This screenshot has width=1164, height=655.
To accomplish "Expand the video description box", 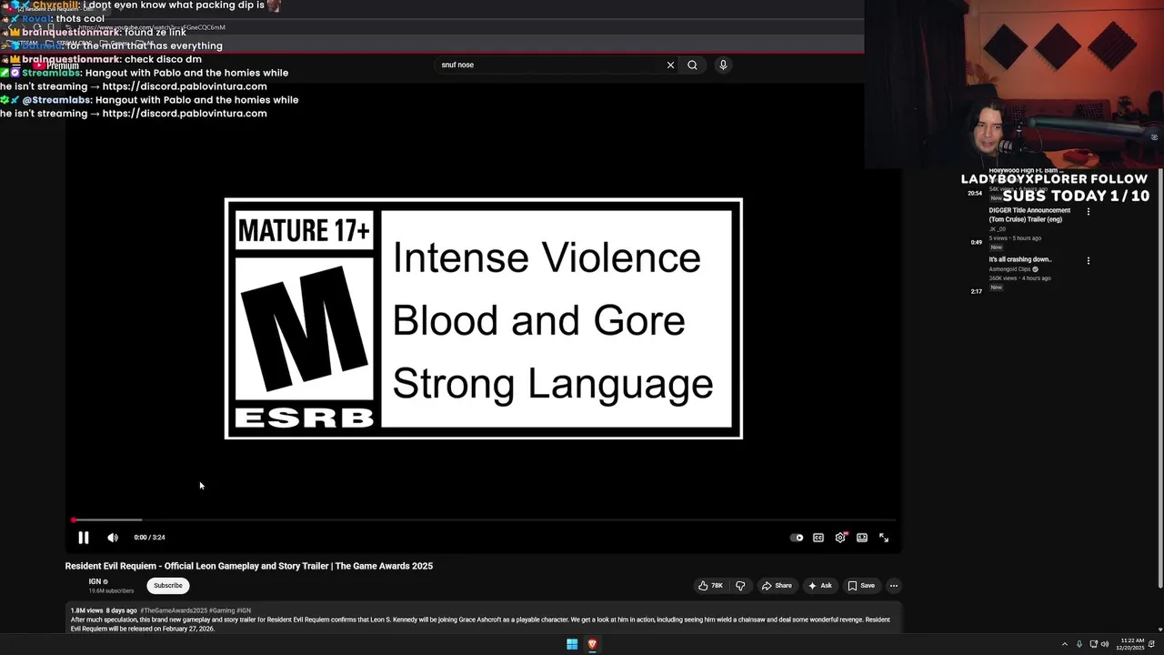I will pos(485,618).
